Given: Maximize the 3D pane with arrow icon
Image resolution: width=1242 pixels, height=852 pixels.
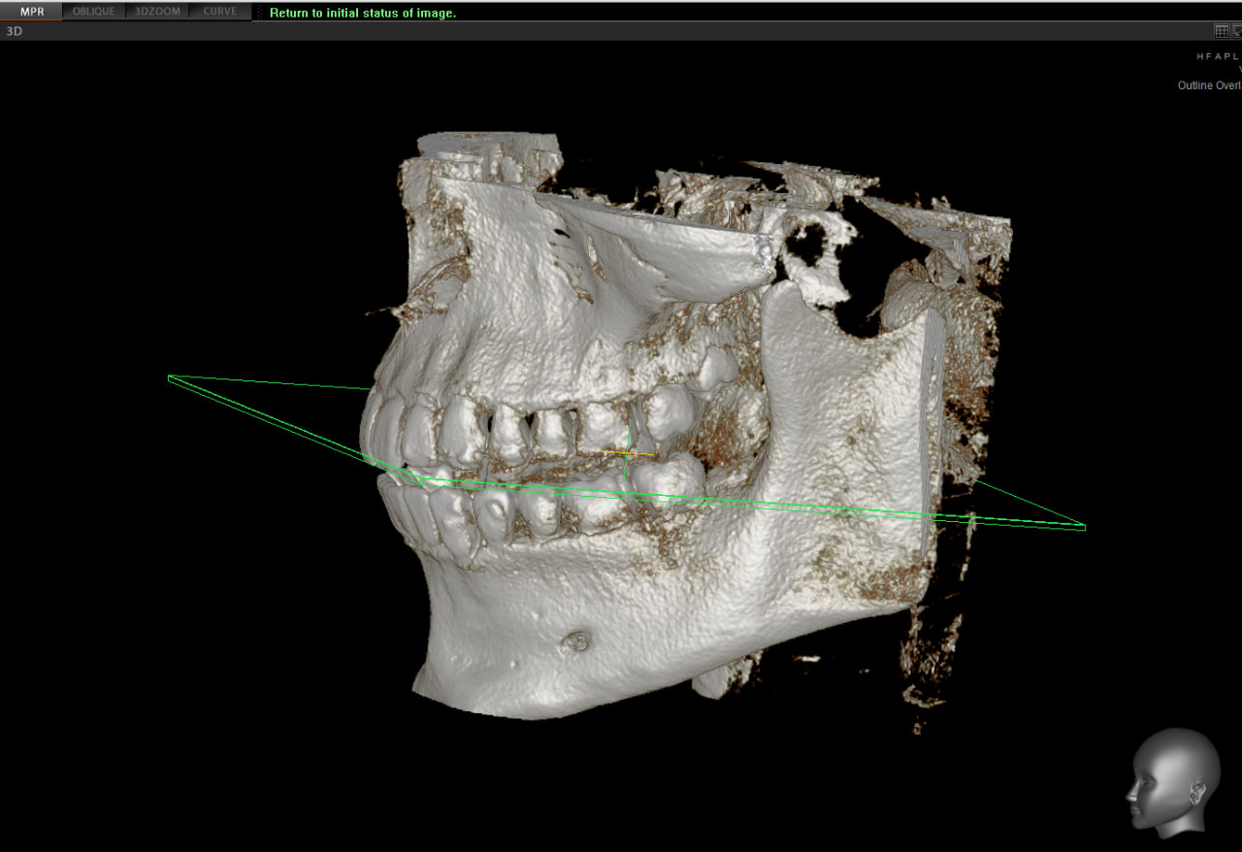Looking at the screenshot, I should [1237, 31].
